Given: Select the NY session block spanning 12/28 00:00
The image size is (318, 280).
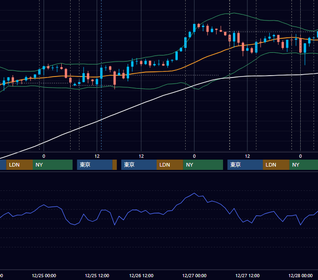Looking at the screenshot, I should pyautogui.click(x=304, y=165).
